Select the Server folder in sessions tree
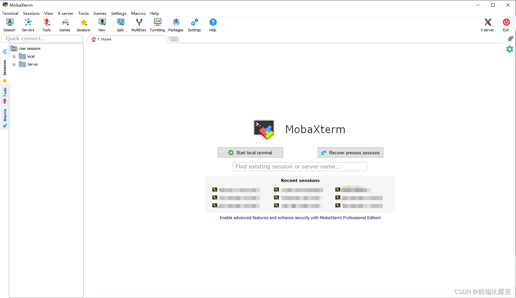The image size is (516, 298). click(x=28, y=64)
